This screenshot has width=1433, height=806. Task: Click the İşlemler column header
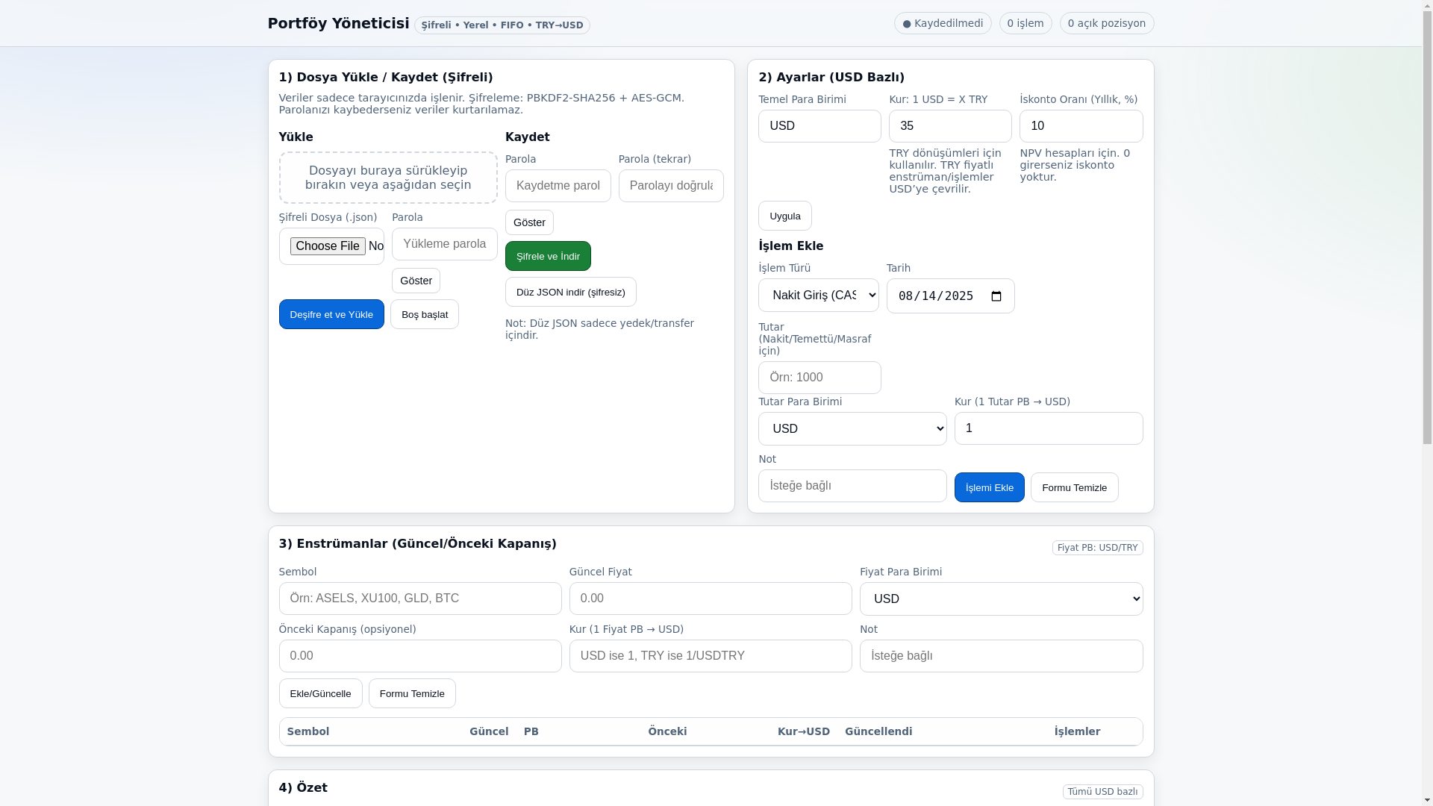click(x=1077, y=731)
